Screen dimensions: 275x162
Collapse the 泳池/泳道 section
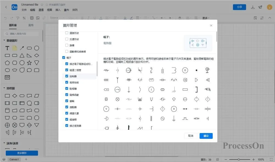pos(4,143)
